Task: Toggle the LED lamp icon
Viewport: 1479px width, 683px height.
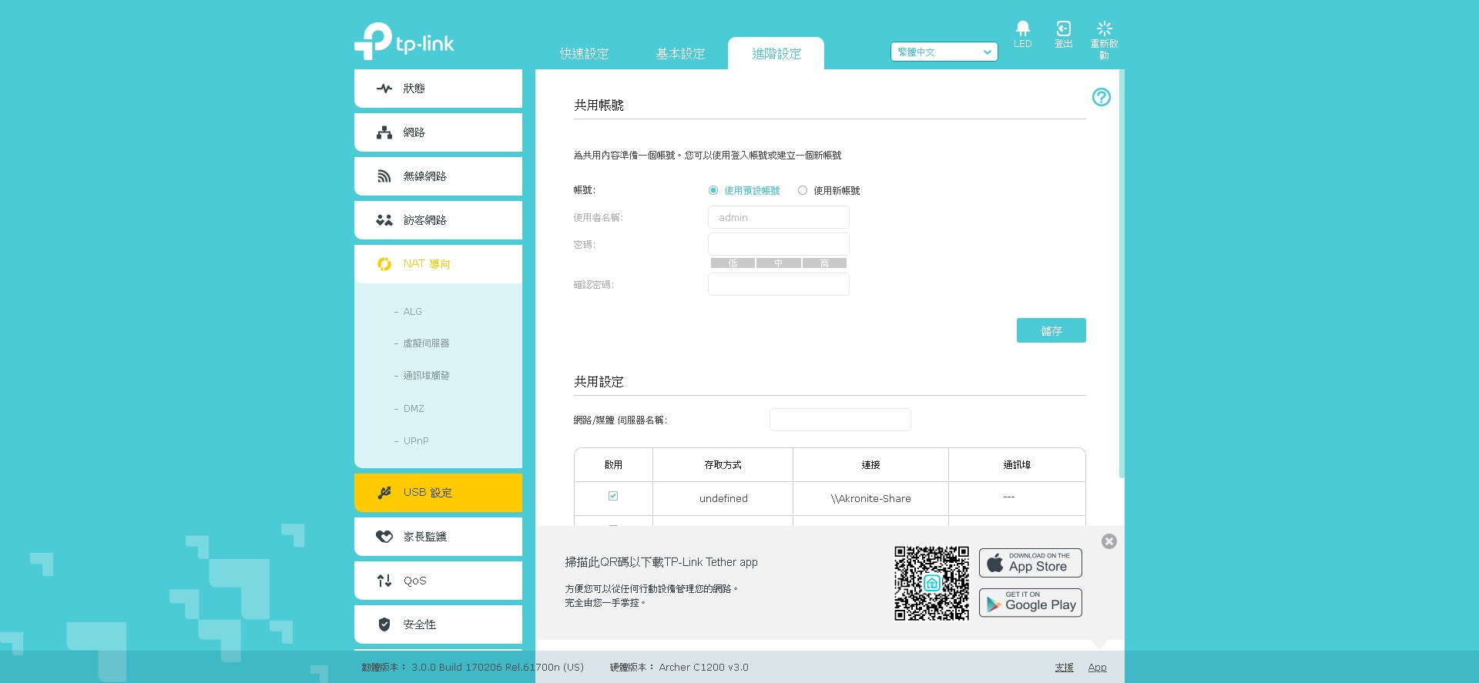Action: coord(1022,28)
